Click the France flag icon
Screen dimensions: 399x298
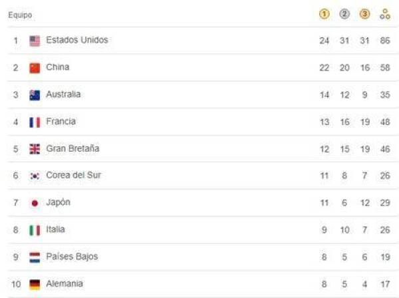pos(35,122)
